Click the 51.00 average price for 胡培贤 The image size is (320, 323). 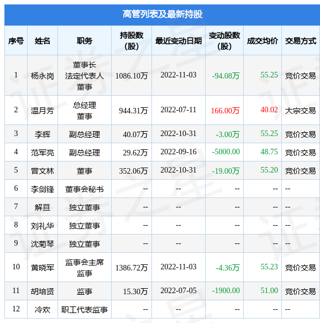[269, 291]
